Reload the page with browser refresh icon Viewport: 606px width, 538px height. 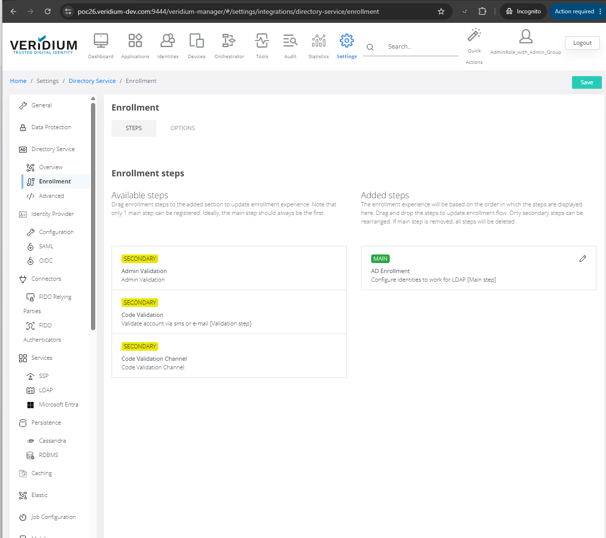pyautogui.click(x=48, y=11)
